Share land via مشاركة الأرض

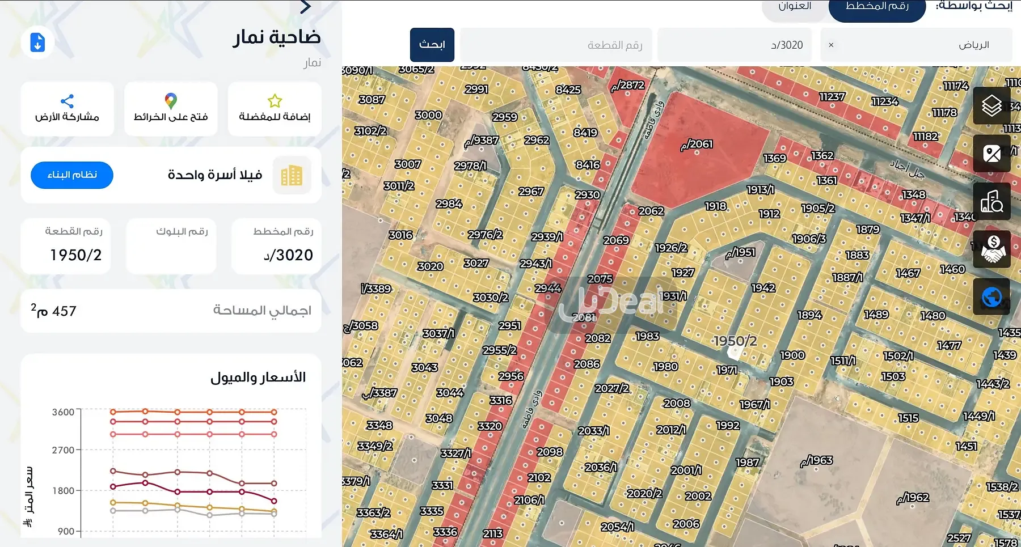(67, 109)
